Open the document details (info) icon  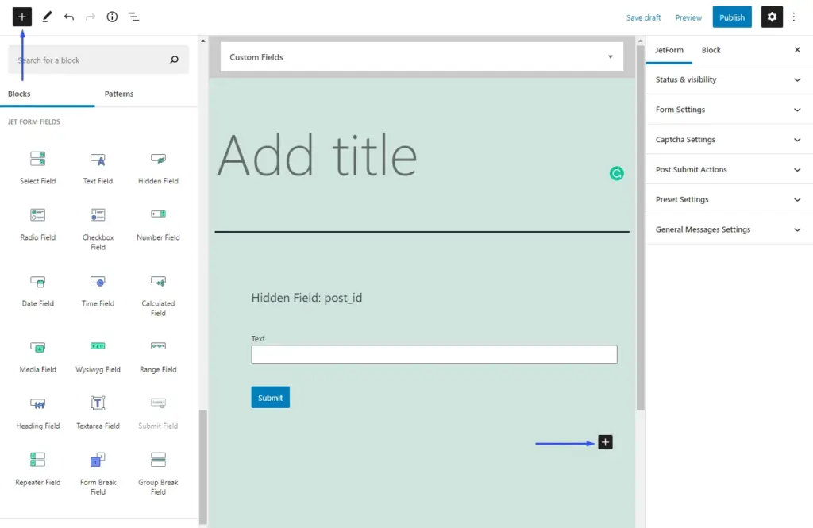tap(111, 16)
